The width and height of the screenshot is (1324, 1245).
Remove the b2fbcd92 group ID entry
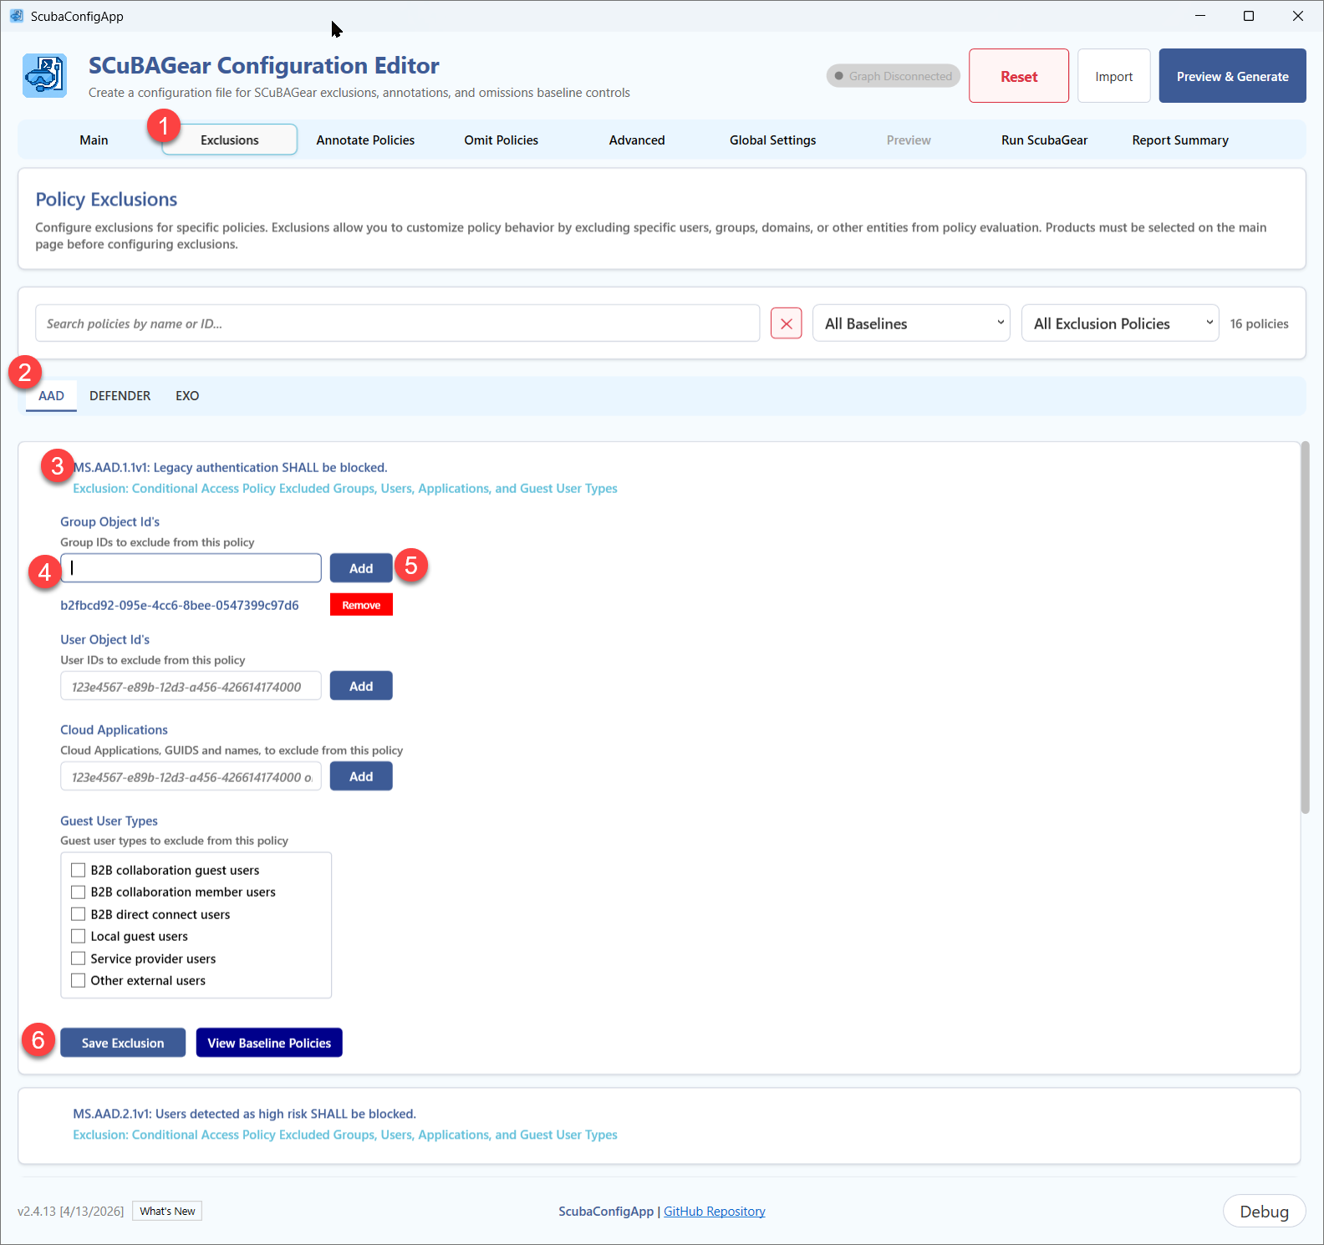(x=361, y=605)
